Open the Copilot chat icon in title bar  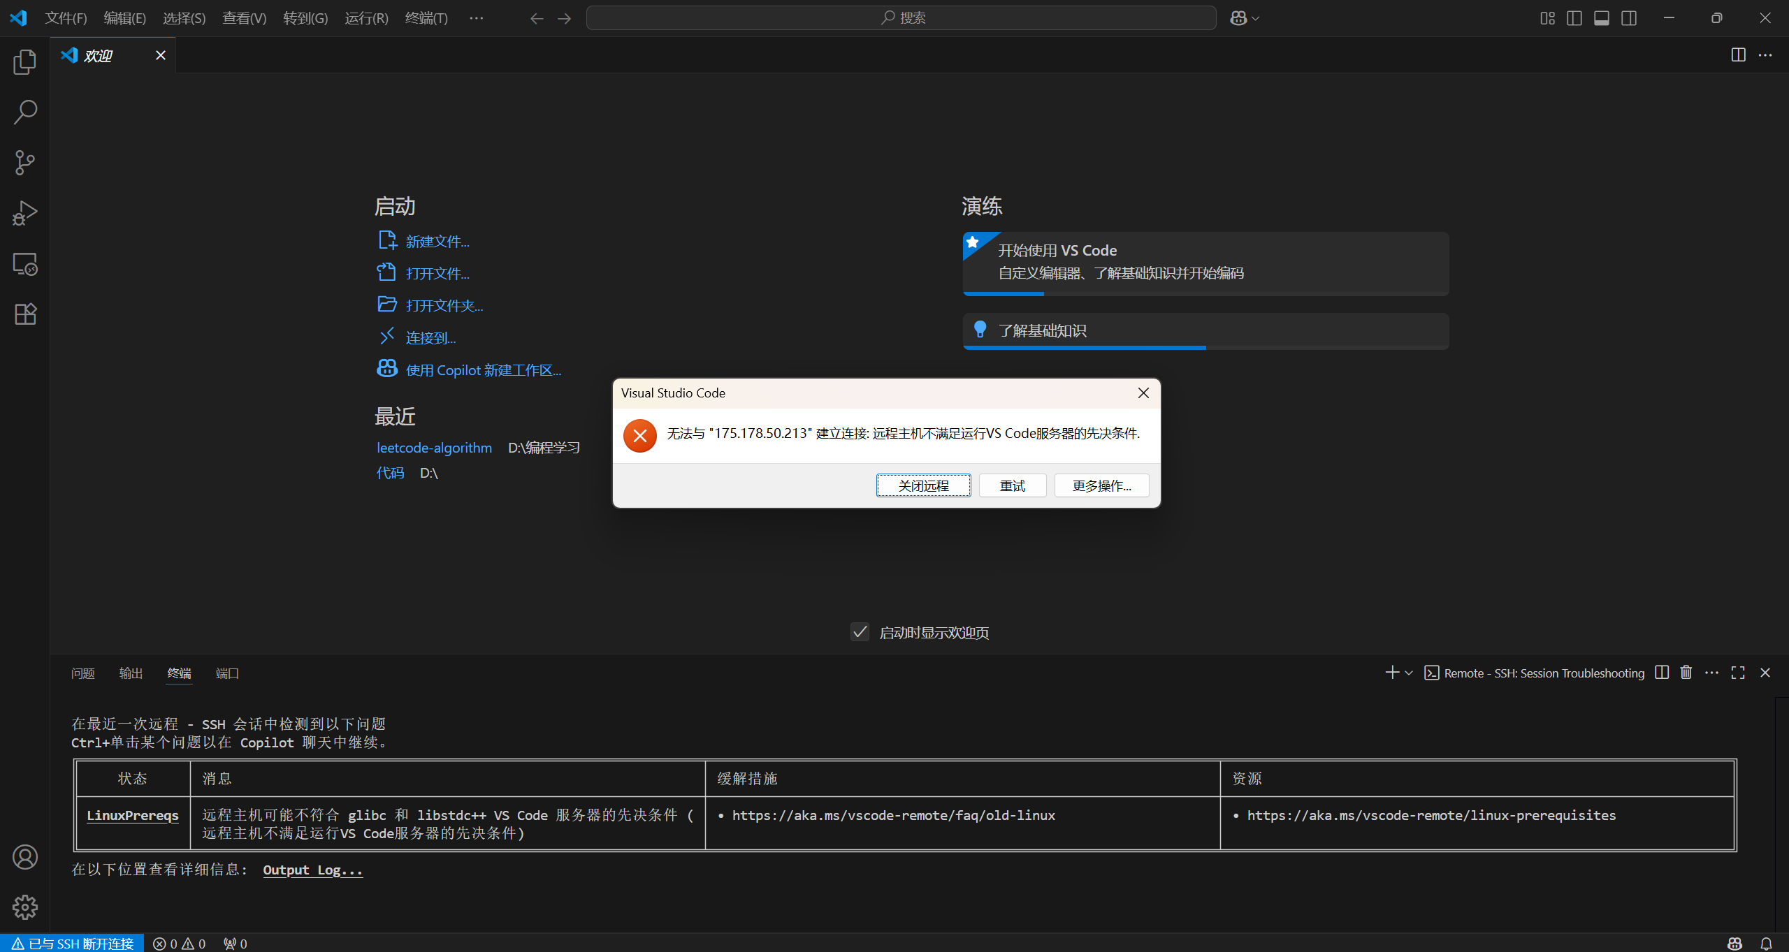1238,18
